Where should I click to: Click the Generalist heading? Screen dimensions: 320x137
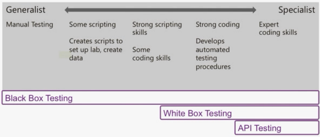[26, 10]
